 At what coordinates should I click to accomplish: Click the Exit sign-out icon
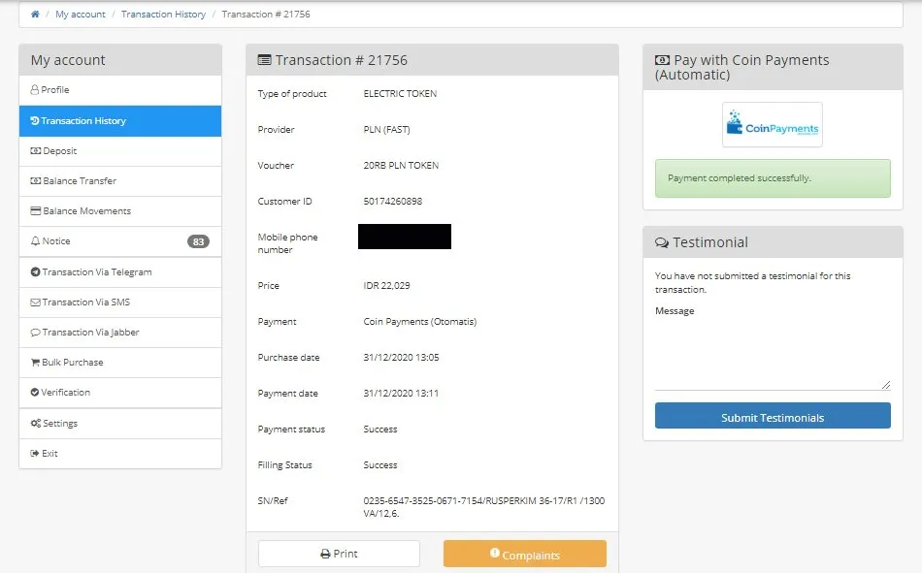tap(35, 453)
